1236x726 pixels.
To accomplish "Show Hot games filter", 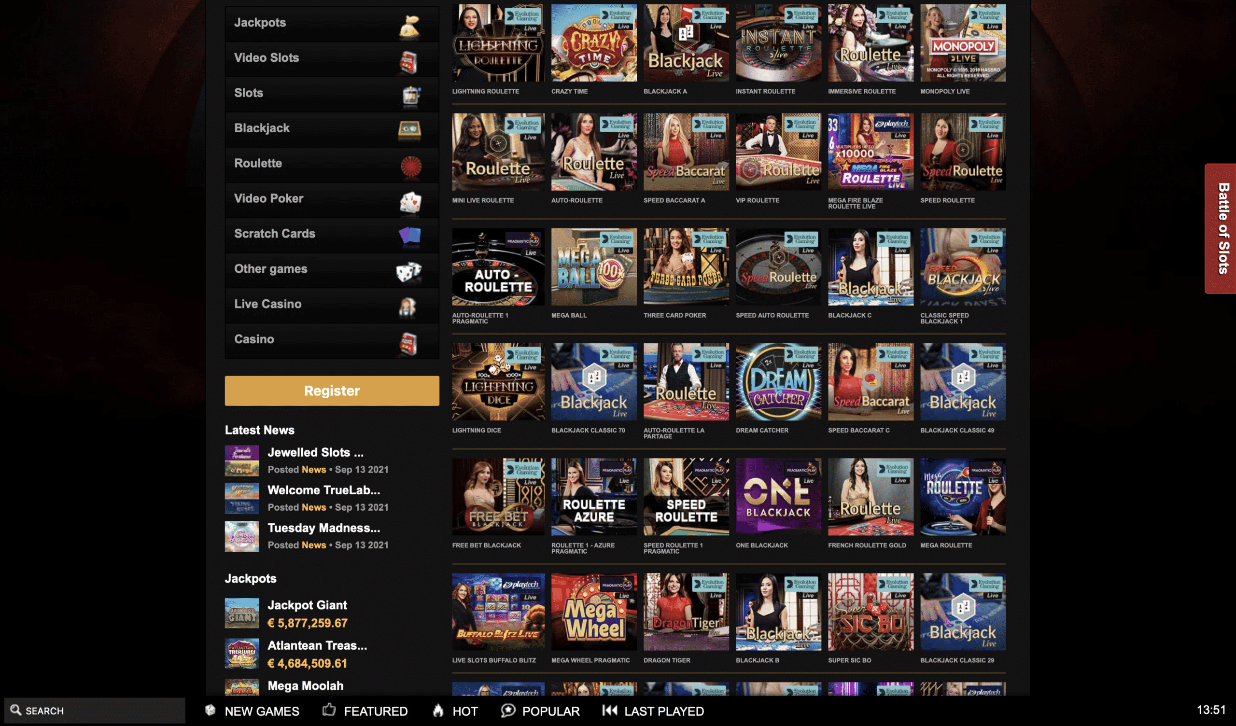I will tap(455, 711).
